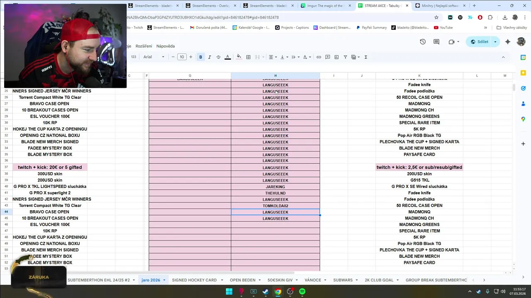
Task: Open Google Maps side panel icon
Action: 523,119
